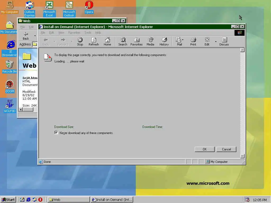
Task: Click the Discuss toolbar icon
Action: [x=224, y=41]
